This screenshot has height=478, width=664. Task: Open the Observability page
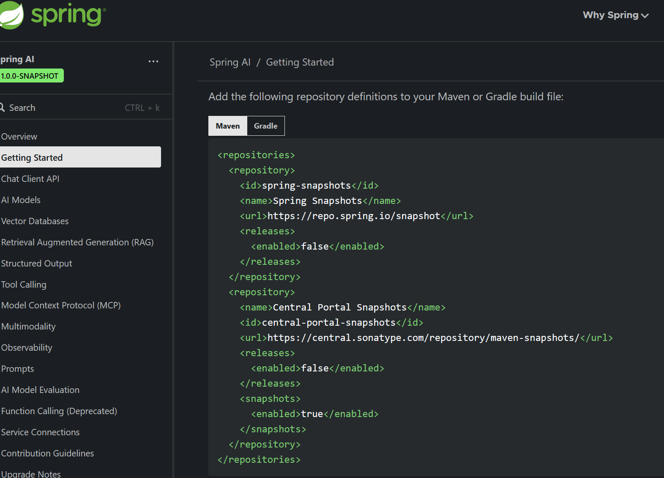tap(27, 347)
